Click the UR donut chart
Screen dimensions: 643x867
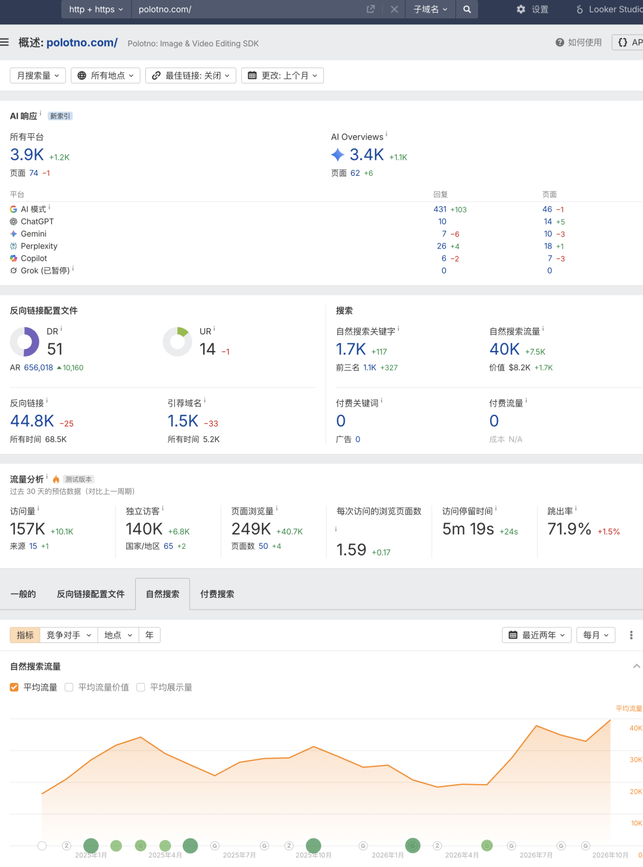pos(177,342)
